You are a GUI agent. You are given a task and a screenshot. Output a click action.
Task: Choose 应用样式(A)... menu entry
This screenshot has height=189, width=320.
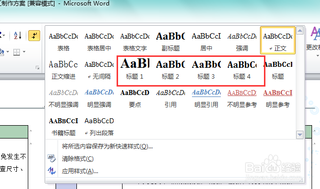(80, 171)
